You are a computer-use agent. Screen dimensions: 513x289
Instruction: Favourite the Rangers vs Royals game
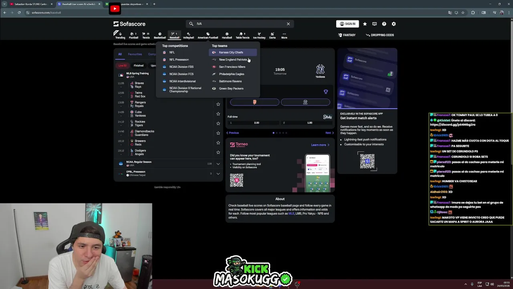[x=218, y=104]
